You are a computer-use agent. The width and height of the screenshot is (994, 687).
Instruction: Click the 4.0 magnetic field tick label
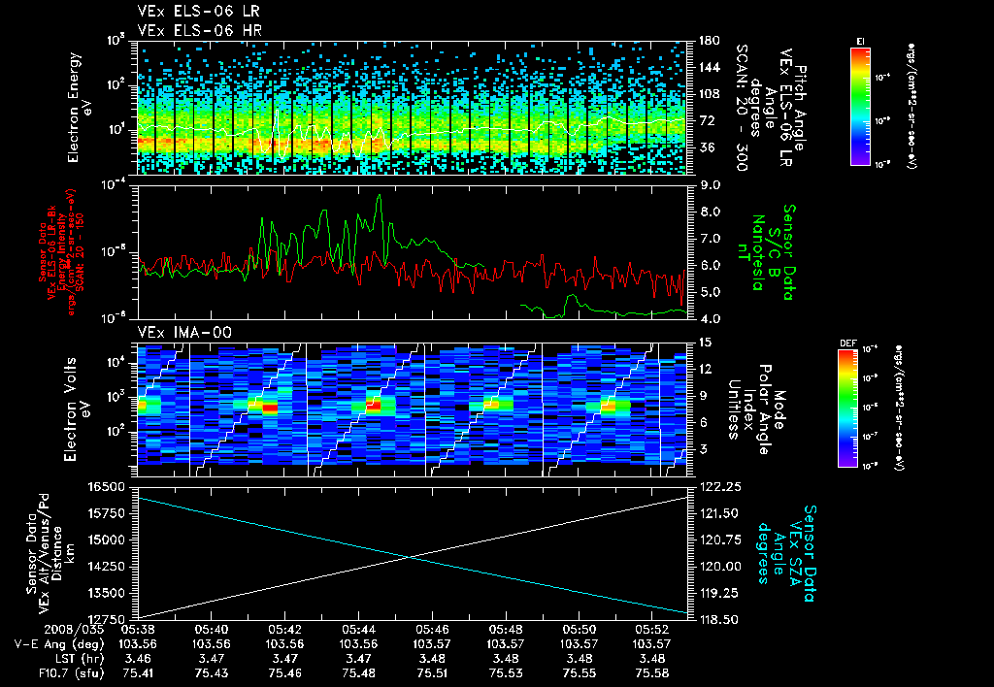click(710, 319)
